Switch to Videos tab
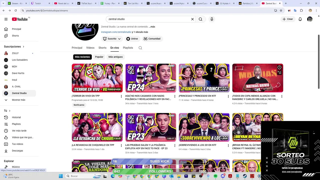 (x=90, y=48)
